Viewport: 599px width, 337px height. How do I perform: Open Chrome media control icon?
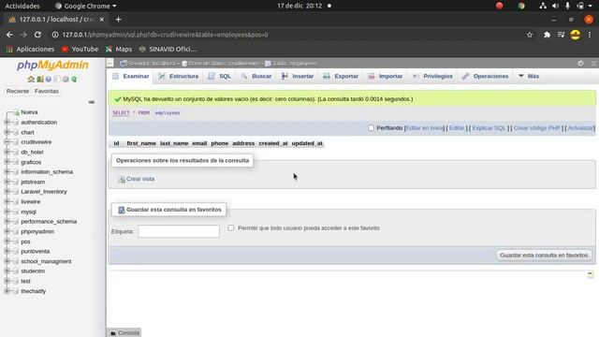[561, 35]
